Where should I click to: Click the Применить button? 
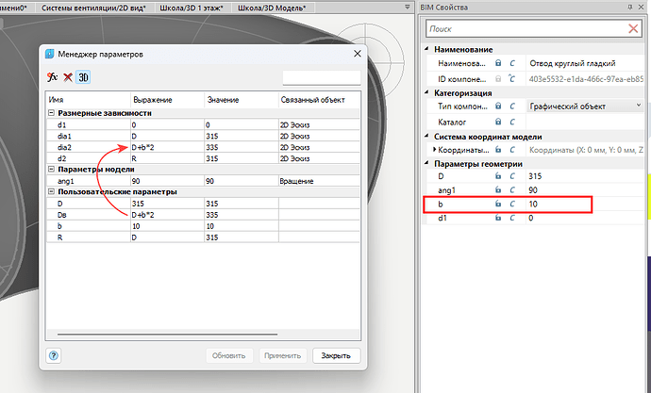click(x=283, y=355)
